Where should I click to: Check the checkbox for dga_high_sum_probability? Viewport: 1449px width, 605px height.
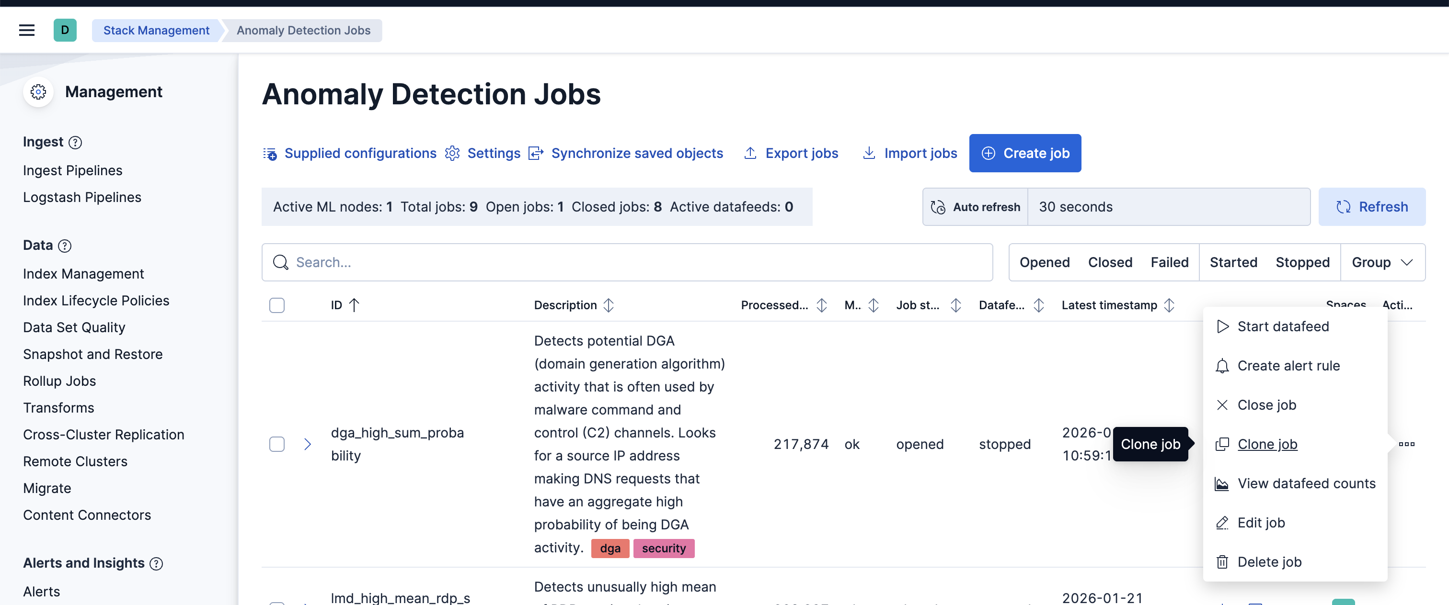[x=277, y=444]
